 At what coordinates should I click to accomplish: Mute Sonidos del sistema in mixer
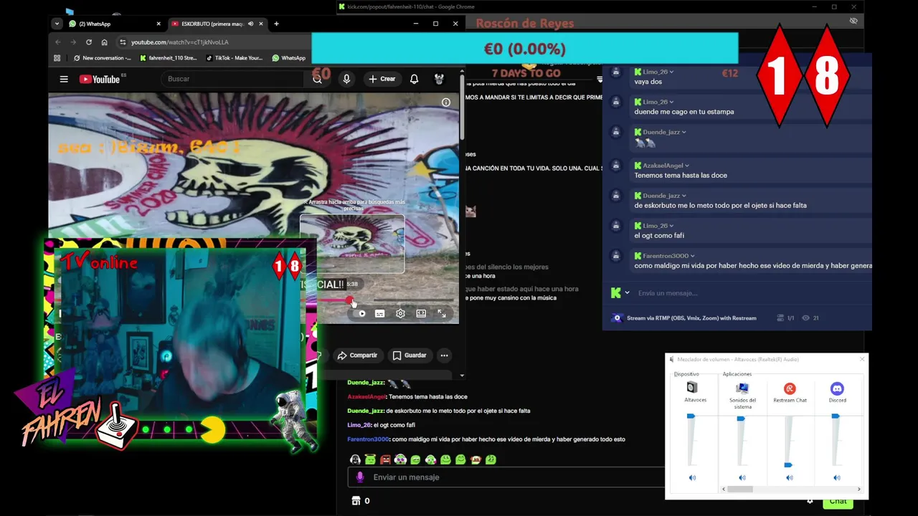tap(742, 477)
